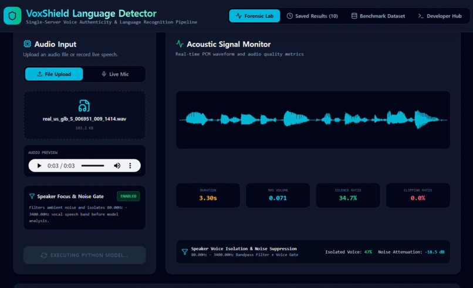This screenshot has width=473, height=288.
Task: Click the Clipping Ratio 0.0% value
Action: point(418,198)
